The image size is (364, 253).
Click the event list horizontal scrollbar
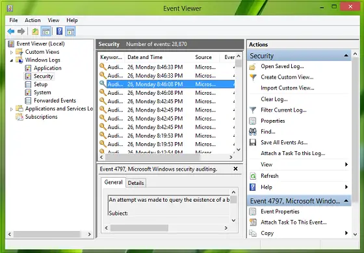click(x=166, y=157)
